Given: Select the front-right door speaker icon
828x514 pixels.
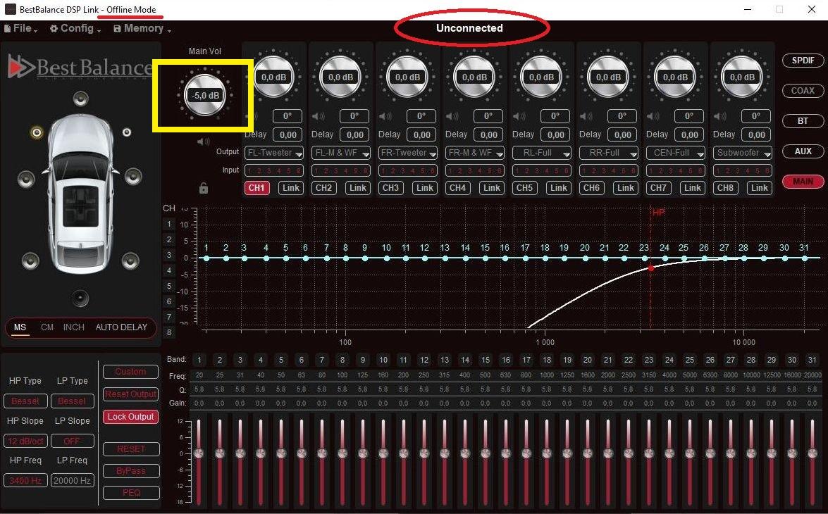Looking at the screenshot, I should click(x=132, y=176).
